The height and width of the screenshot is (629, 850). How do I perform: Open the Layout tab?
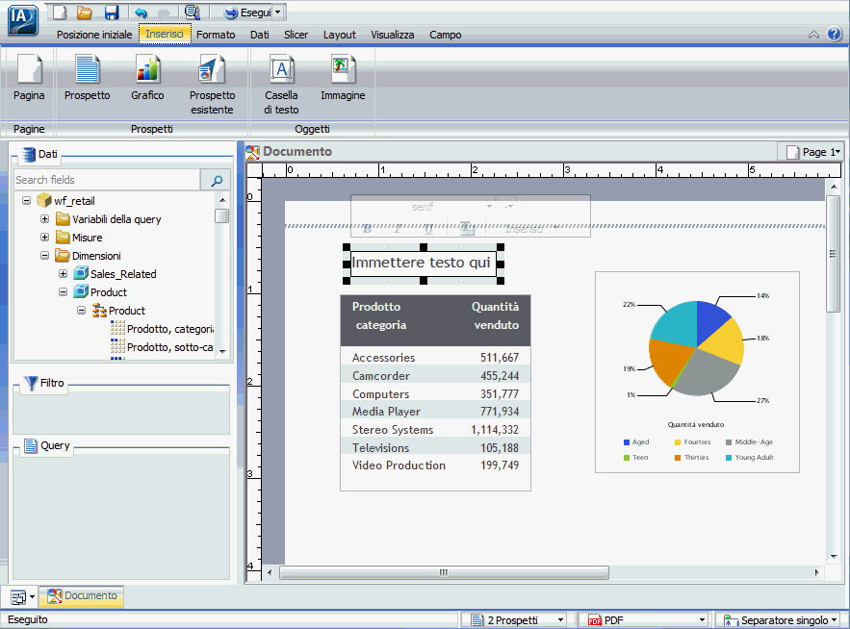(x=340, y=35)
